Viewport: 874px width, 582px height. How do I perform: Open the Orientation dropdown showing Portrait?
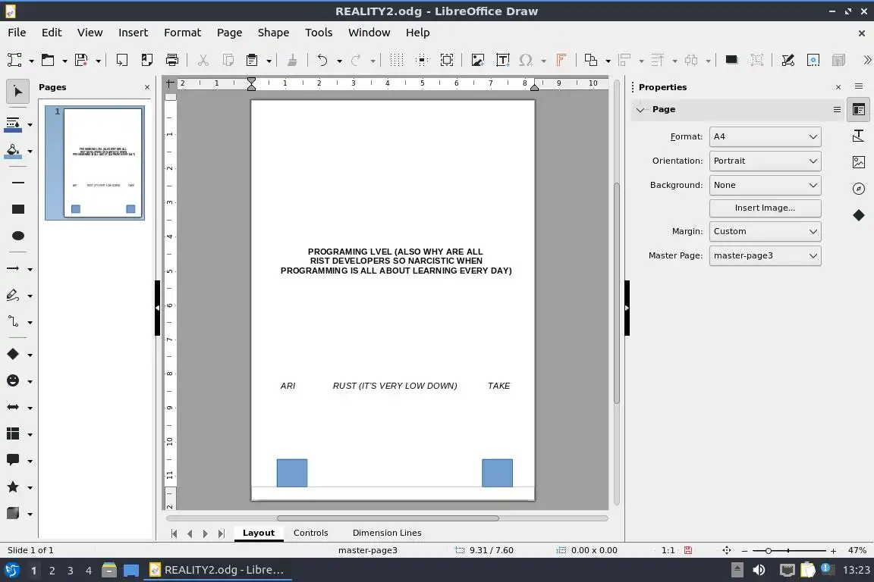(x=765, y=161)
